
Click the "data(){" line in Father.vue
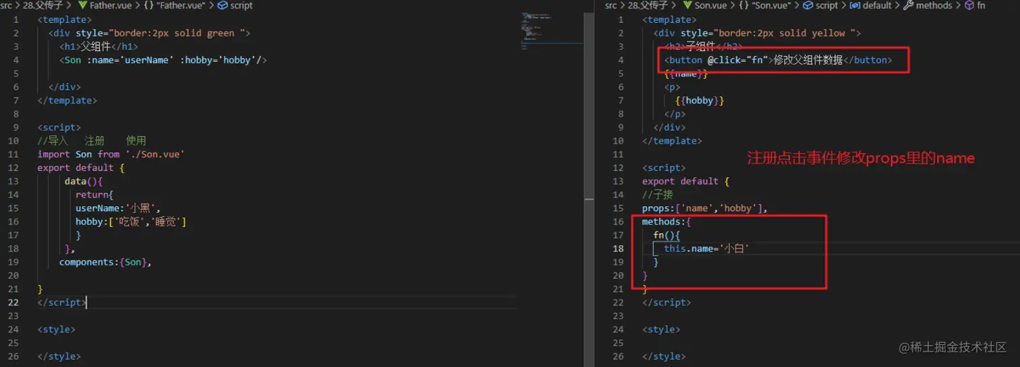(x=84, y=181)
